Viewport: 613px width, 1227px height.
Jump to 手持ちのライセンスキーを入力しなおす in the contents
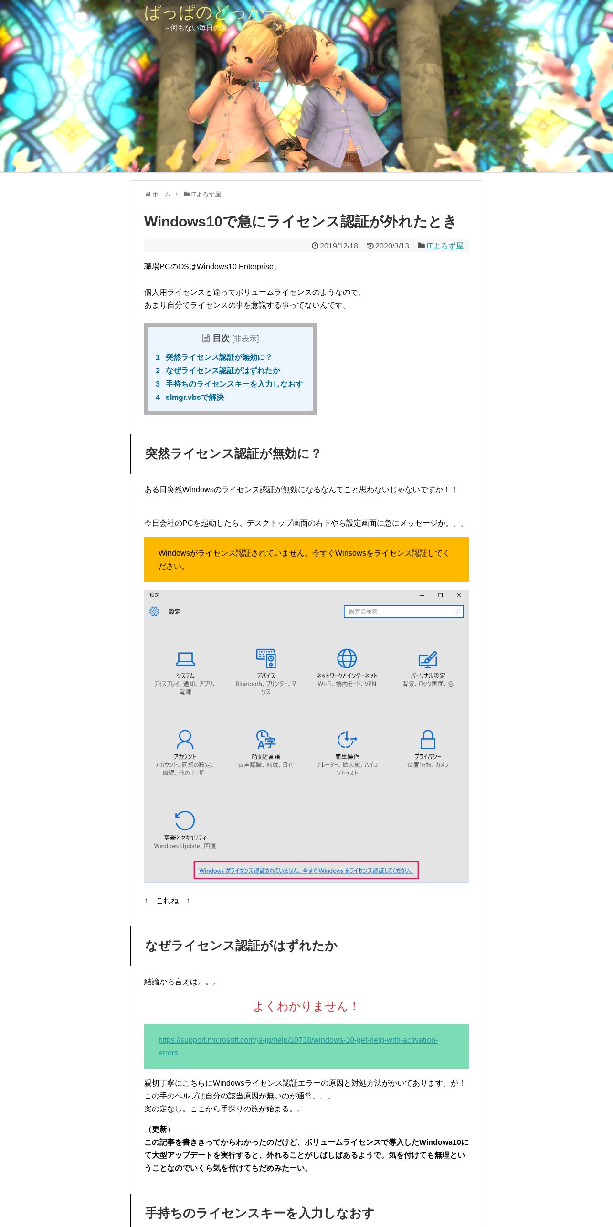tap(234, 384)
